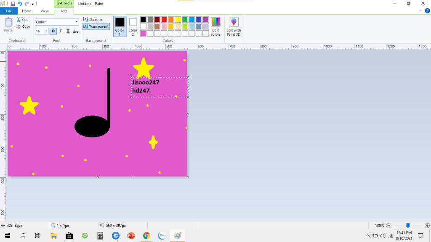This screenshot has height=242, width=431.
Task: Redo the undone action
Action: click(27, 3)
